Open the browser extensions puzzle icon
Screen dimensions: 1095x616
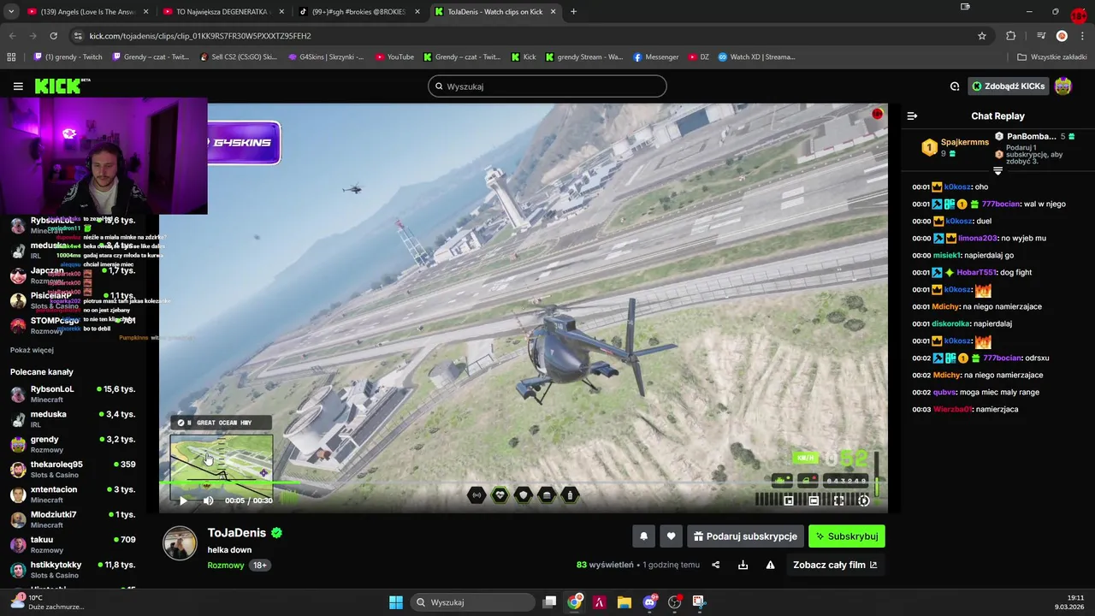1011,36
